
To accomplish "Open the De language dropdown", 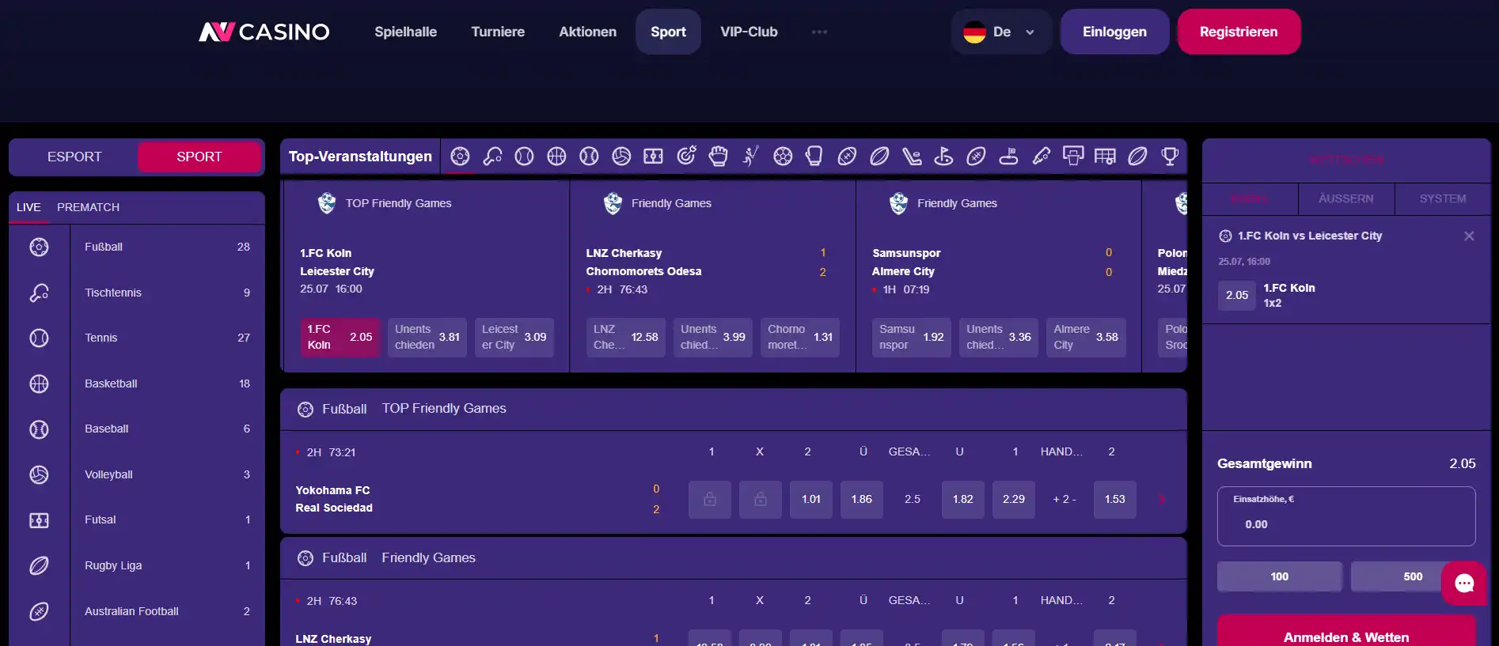I will point(1001,32).
